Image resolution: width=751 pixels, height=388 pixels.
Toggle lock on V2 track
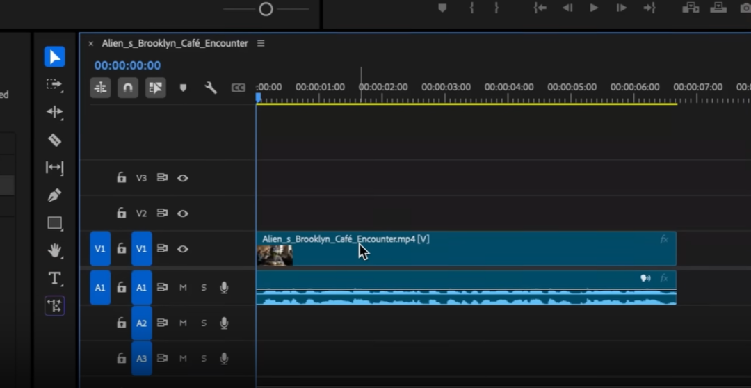coord(122,213)
